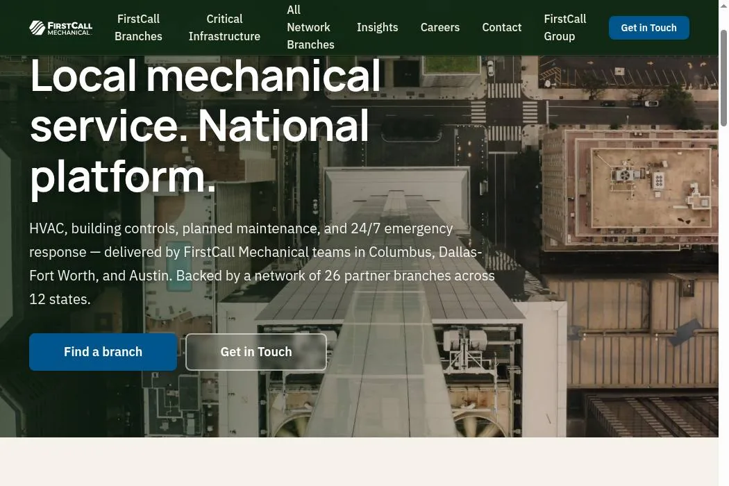Click the FirstCall Mechanical logo
This screenshot has height=486, width=729.
pos(60,28)
